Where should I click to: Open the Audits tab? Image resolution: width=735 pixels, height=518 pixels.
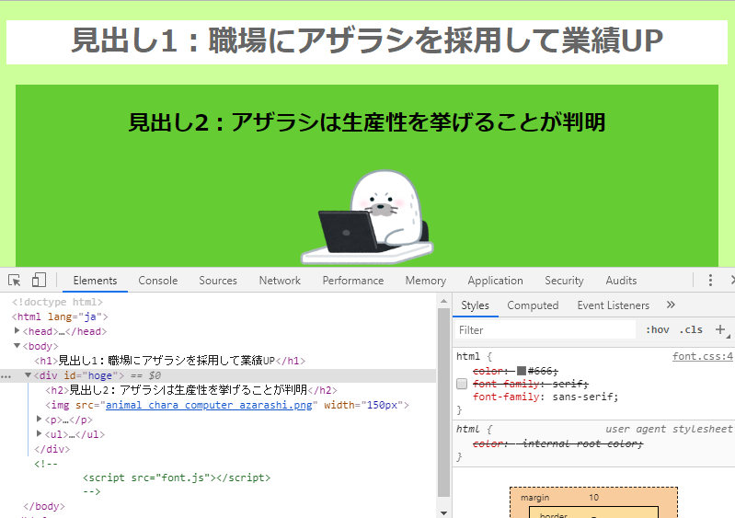pos(621,281)
